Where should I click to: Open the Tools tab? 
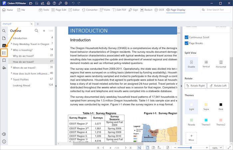44,10
